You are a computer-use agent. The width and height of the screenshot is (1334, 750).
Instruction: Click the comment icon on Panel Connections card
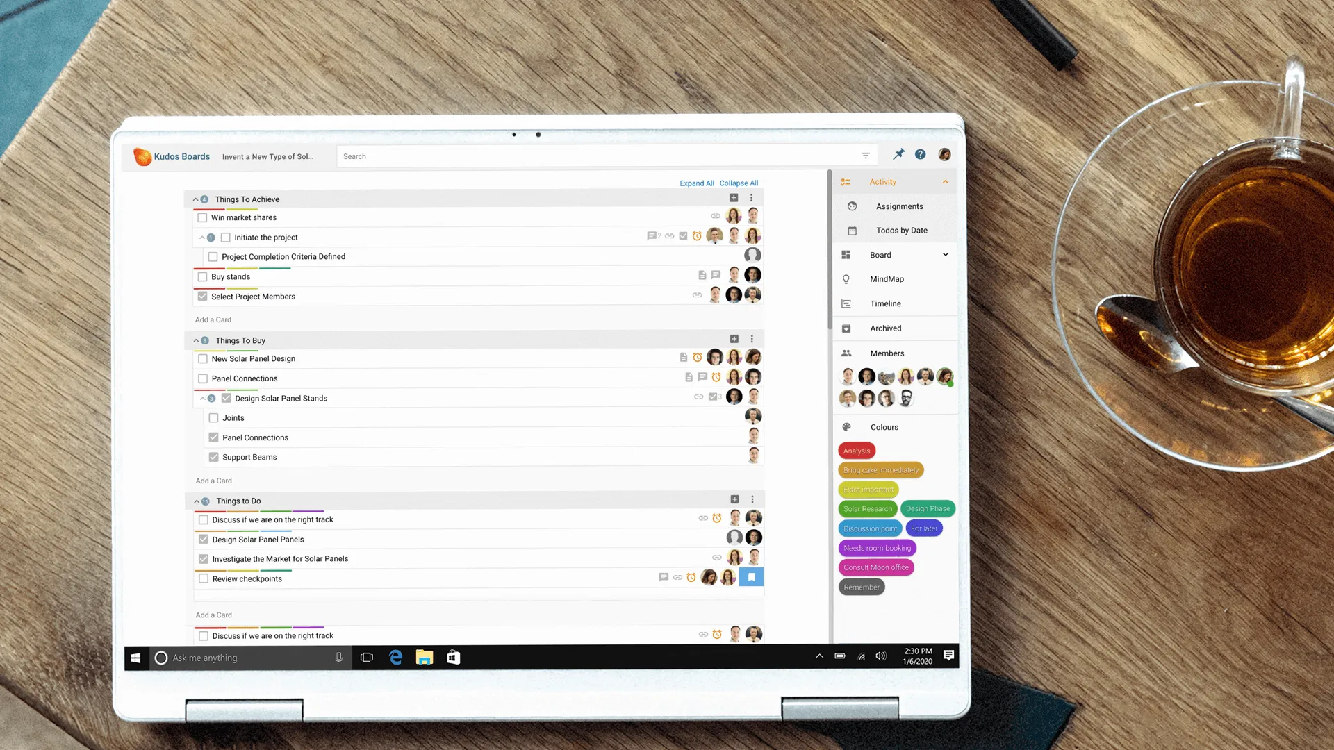[702, 377]
